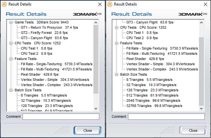
Task: Select the GT2 - Firefly Forest row
Action: pyautogui.click(x=44, y=33)
